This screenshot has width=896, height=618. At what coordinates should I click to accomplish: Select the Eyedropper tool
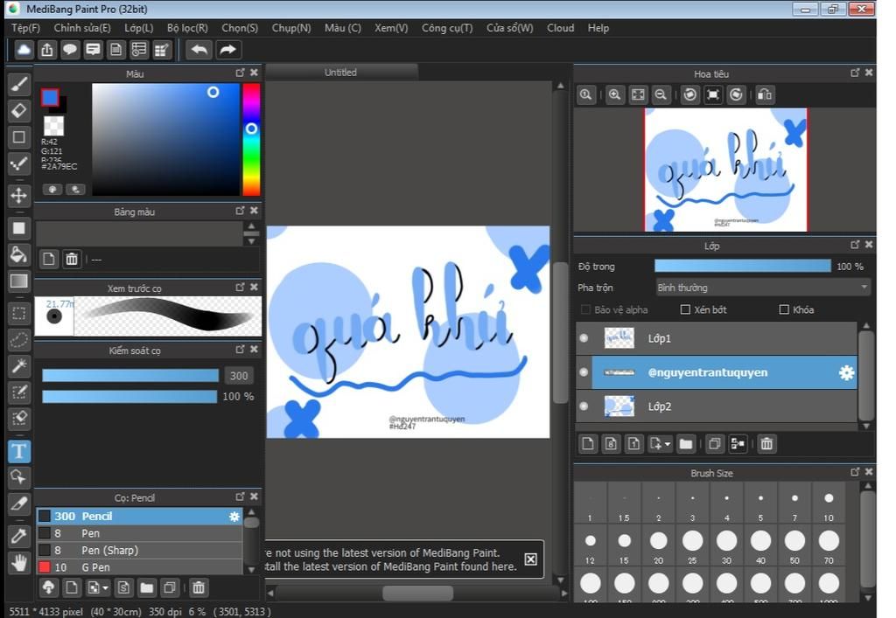19,537
